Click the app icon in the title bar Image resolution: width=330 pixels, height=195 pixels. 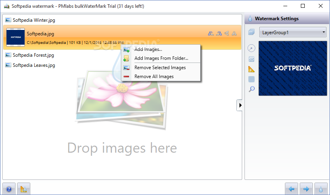coord(7,6)
